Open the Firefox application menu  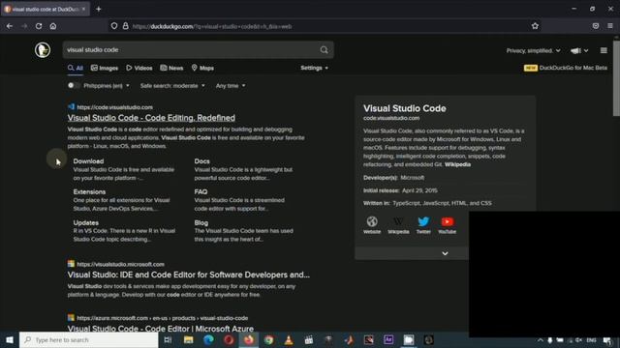point(610,26)
